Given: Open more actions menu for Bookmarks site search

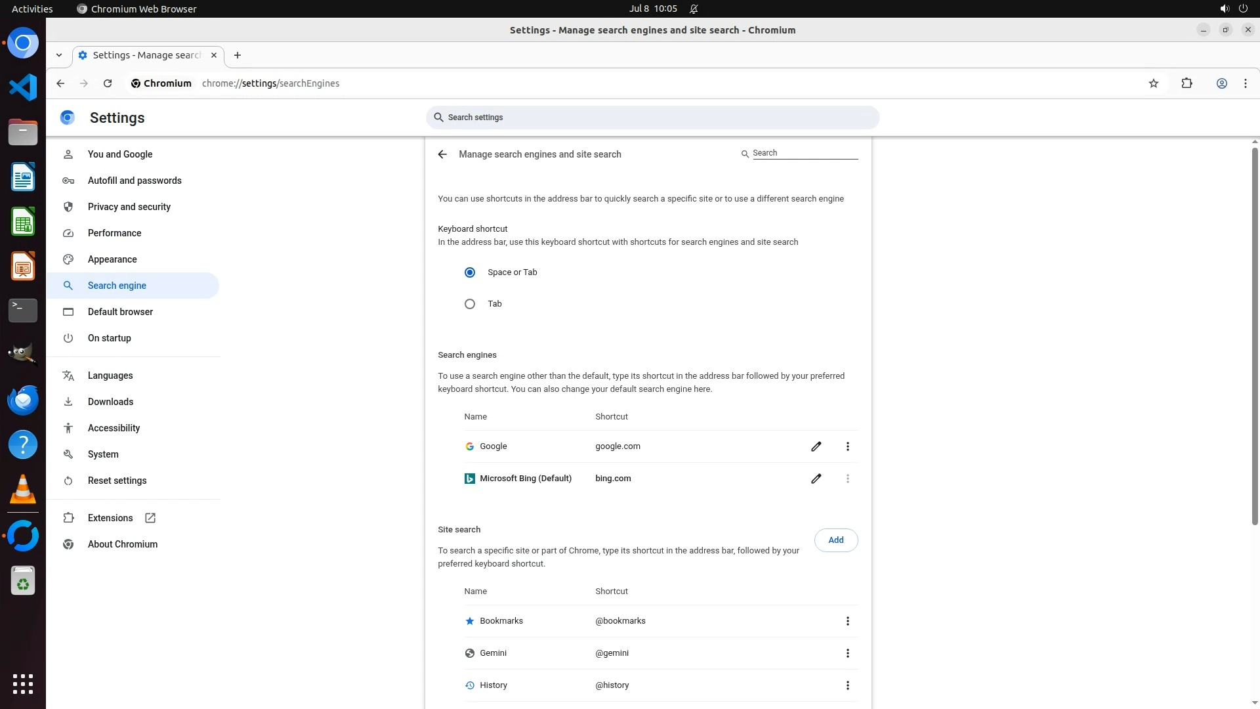Looking at the screenshot, I should tap(847, 621).
